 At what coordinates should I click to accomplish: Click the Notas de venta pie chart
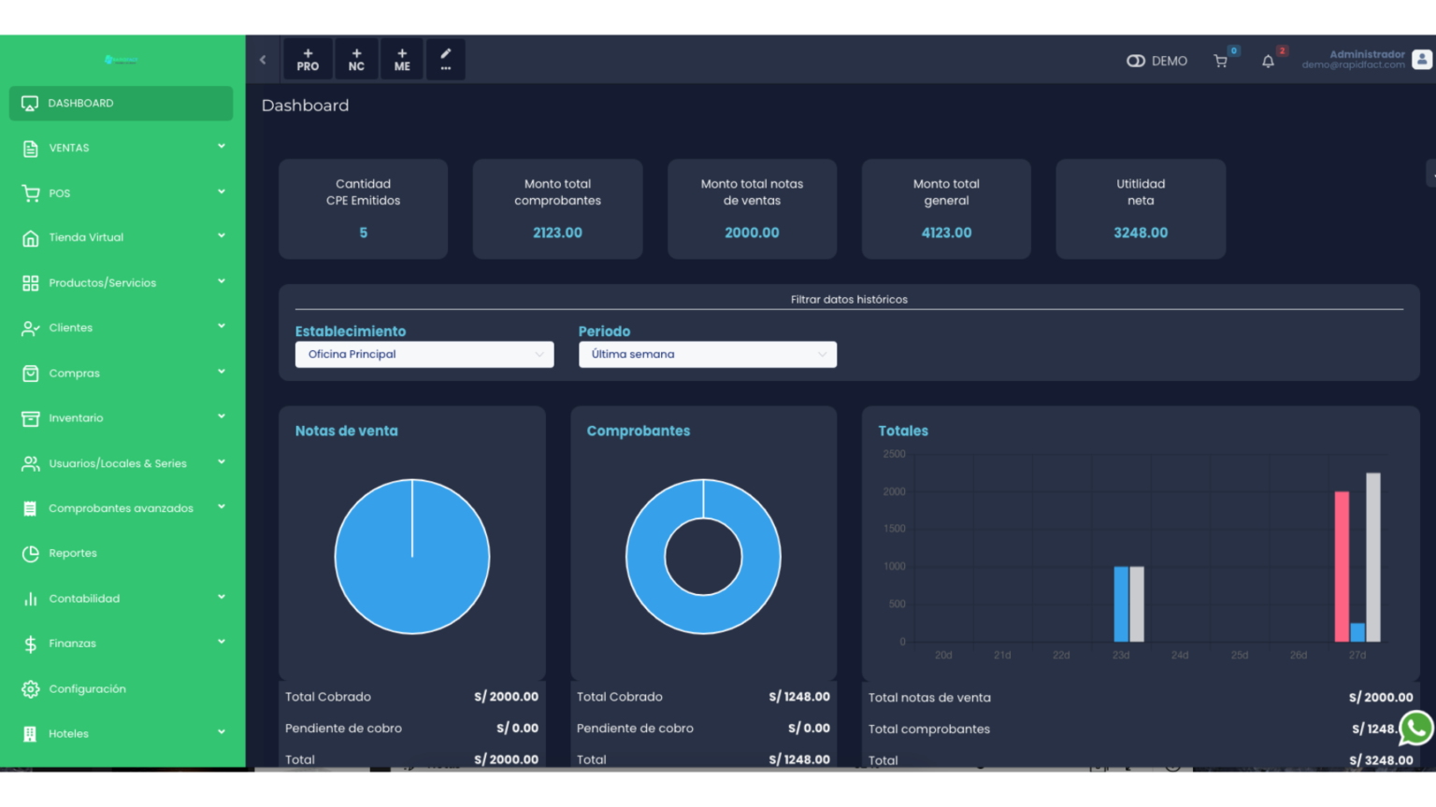412,557
